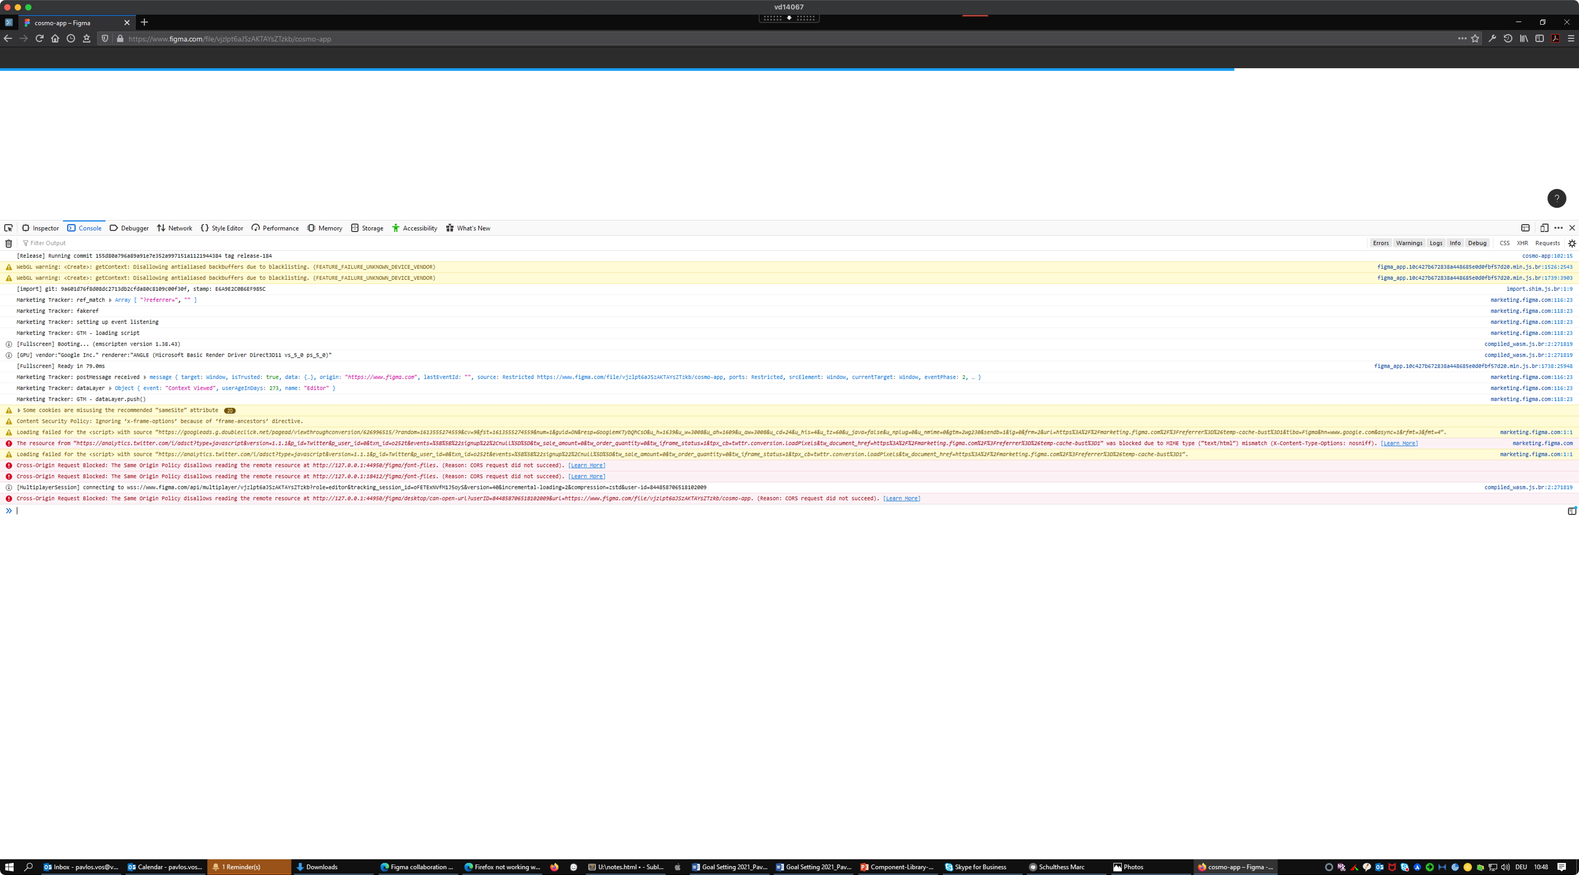Click the Adobe Acrobat extension icon
Screen dimensions: 1579x875
[x=1555, y=39]
